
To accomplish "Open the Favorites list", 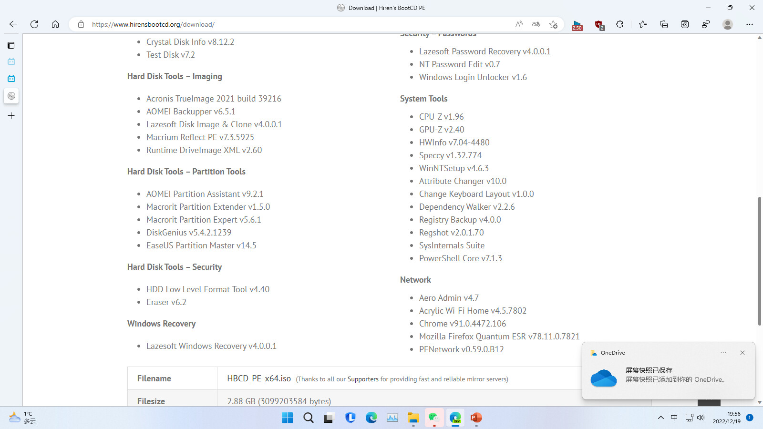I will (x=643, y=24).
